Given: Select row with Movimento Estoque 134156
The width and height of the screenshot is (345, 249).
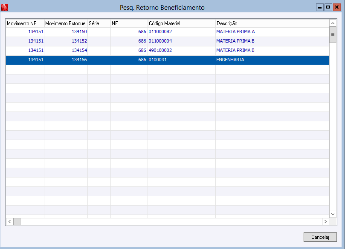Looking at the screenshot, I should pos(168,60).
